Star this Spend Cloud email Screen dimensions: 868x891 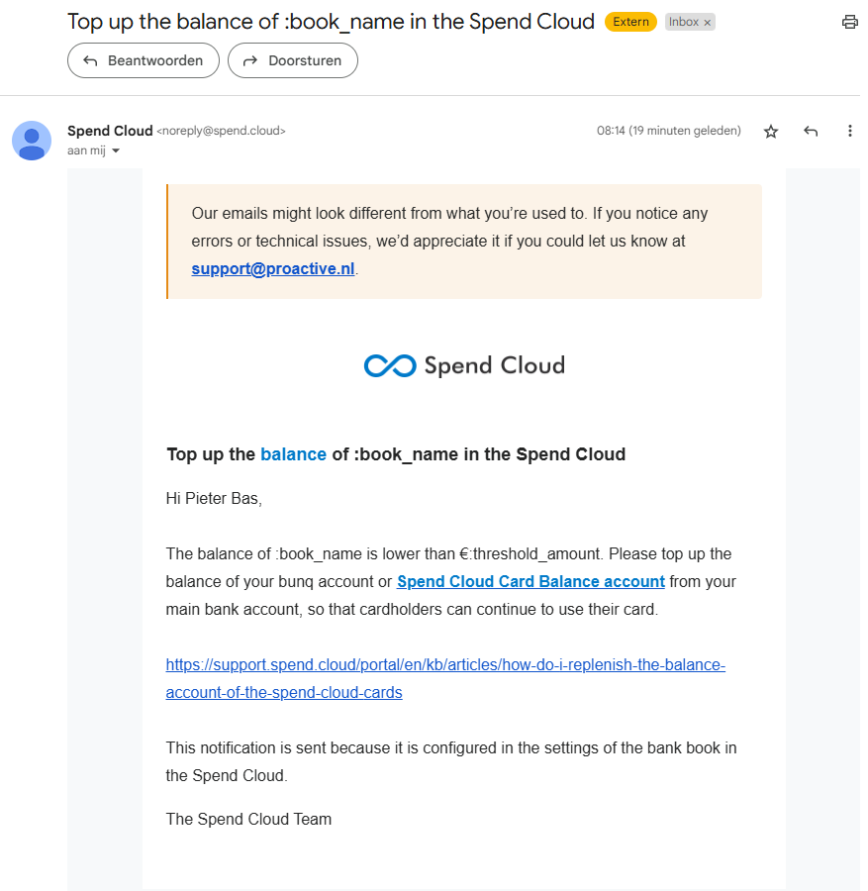[x=771, y=132]
